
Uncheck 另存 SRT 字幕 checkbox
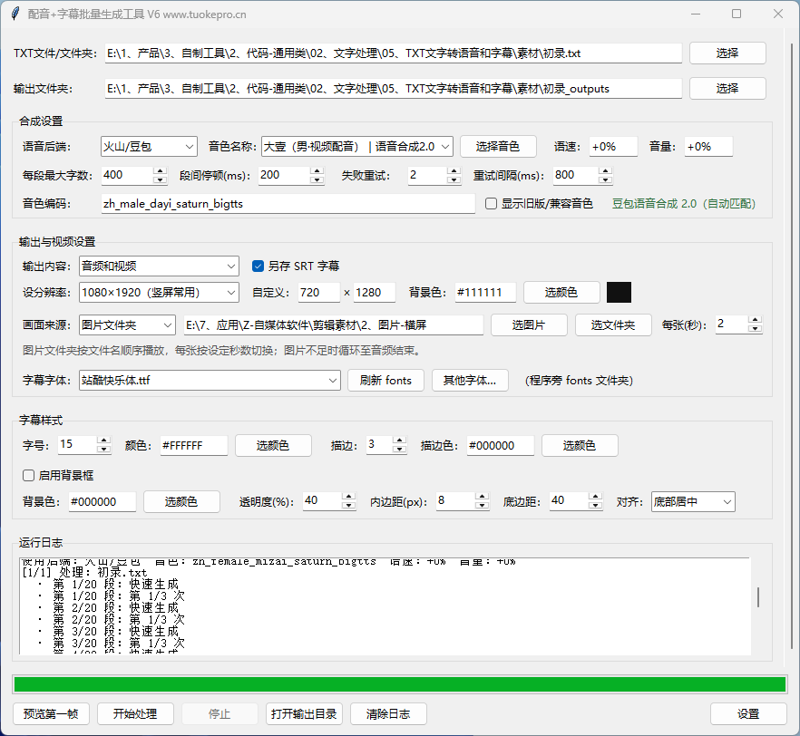258,266
